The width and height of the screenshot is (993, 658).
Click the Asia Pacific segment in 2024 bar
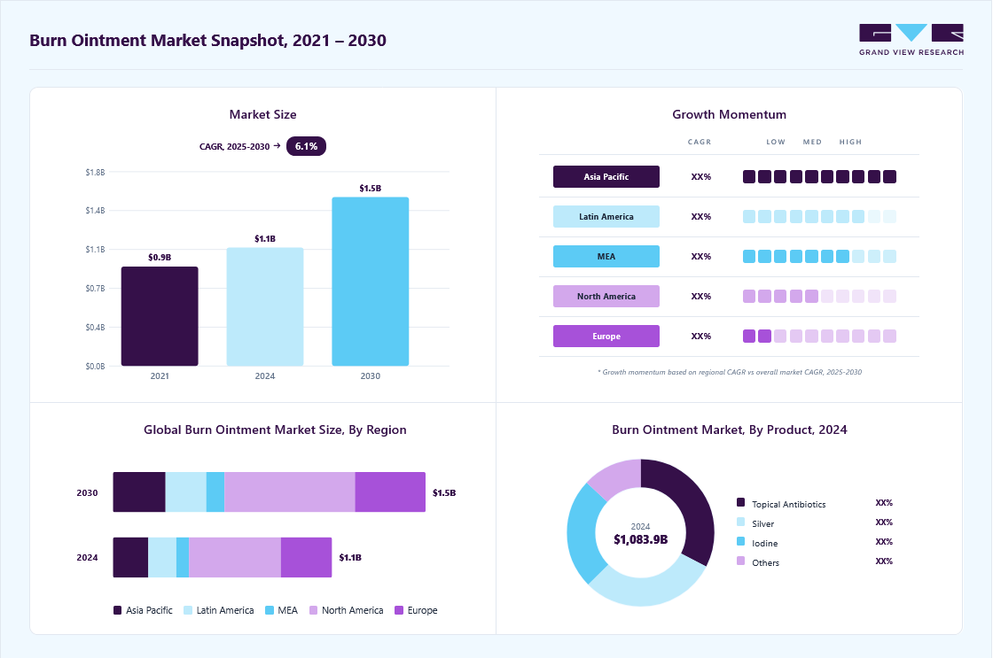tap(130, 557)
